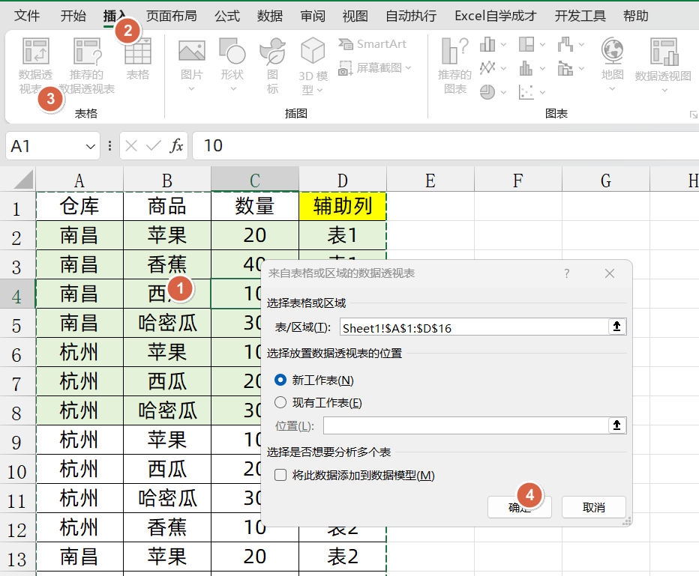699x576 pixels.
Task: Click the 表/区域 input field
Action: (474, 327)
